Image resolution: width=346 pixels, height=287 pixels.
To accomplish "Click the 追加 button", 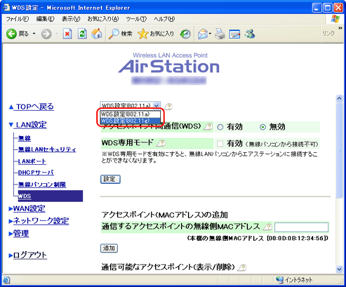I will click(x=109, y=248).
